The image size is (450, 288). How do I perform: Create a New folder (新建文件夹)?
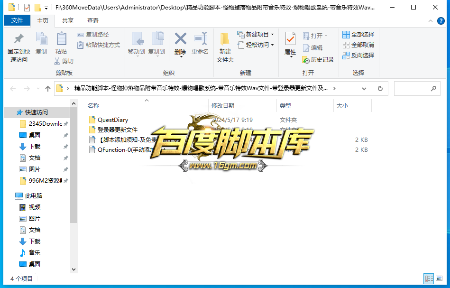225,47
